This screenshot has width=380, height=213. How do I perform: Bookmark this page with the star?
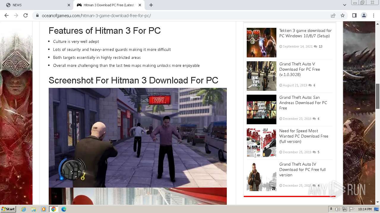coord(343,15)
